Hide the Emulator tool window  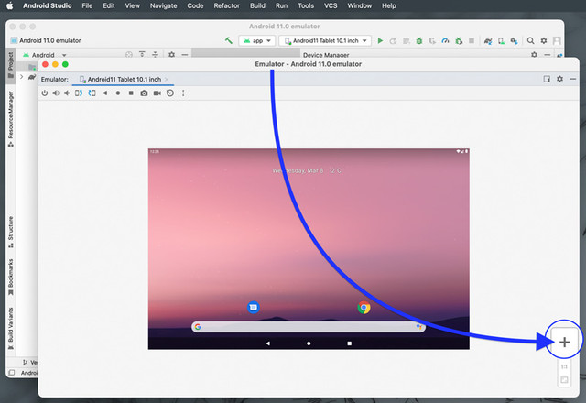click(x=572, y=79)
